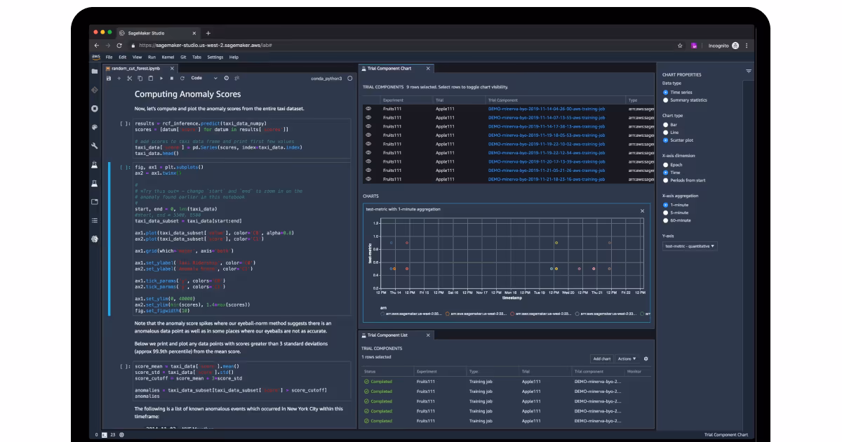
Task: Open the file browser sidebar icon
Action: (x=94, y=72)
